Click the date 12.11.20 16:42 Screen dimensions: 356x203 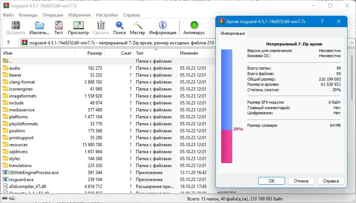click(193, 173)
